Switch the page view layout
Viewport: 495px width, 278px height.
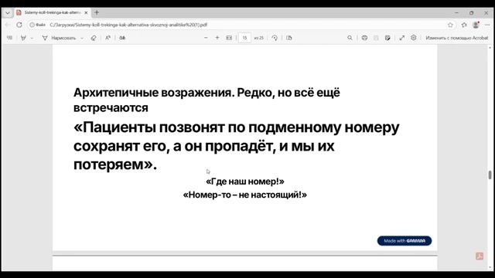[288, 38]
